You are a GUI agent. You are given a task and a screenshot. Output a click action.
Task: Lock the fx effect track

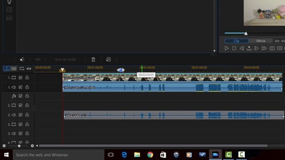click(27, 96)
